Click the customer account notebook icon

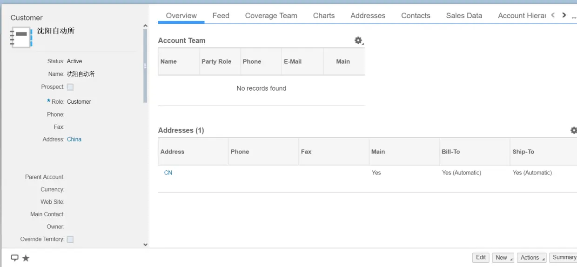click(21, 37)
